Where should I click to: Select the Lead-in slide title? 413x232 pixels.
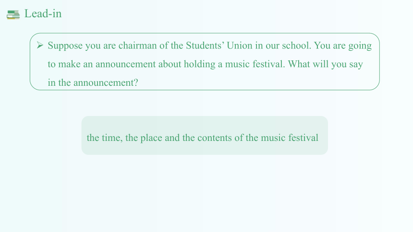pos(43,14)
